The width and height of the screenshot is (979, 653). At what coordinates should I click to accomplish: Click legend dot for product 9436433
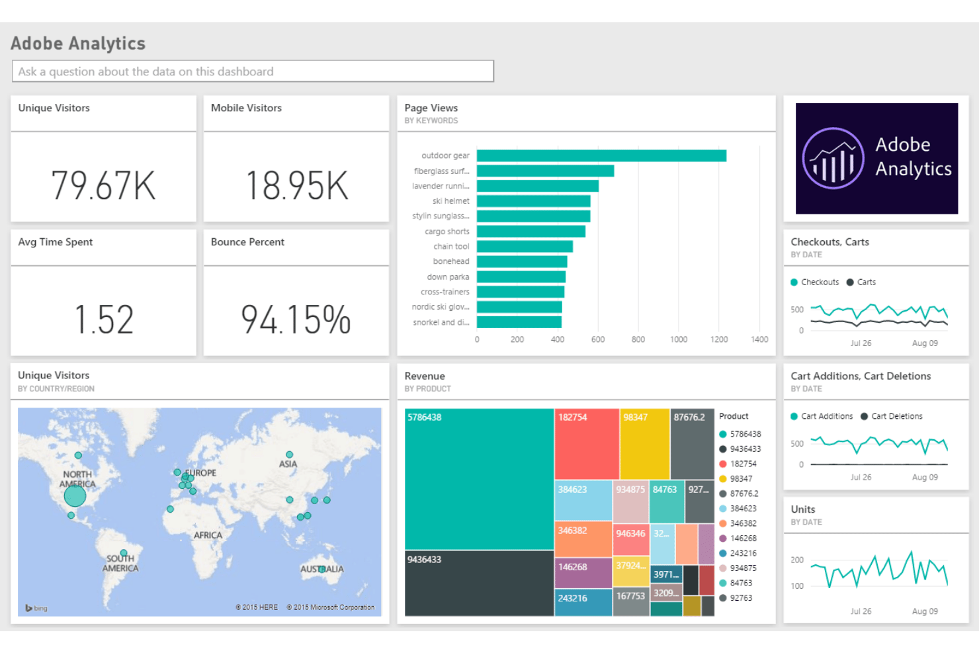pyautogui.click(x=723, y=449)
